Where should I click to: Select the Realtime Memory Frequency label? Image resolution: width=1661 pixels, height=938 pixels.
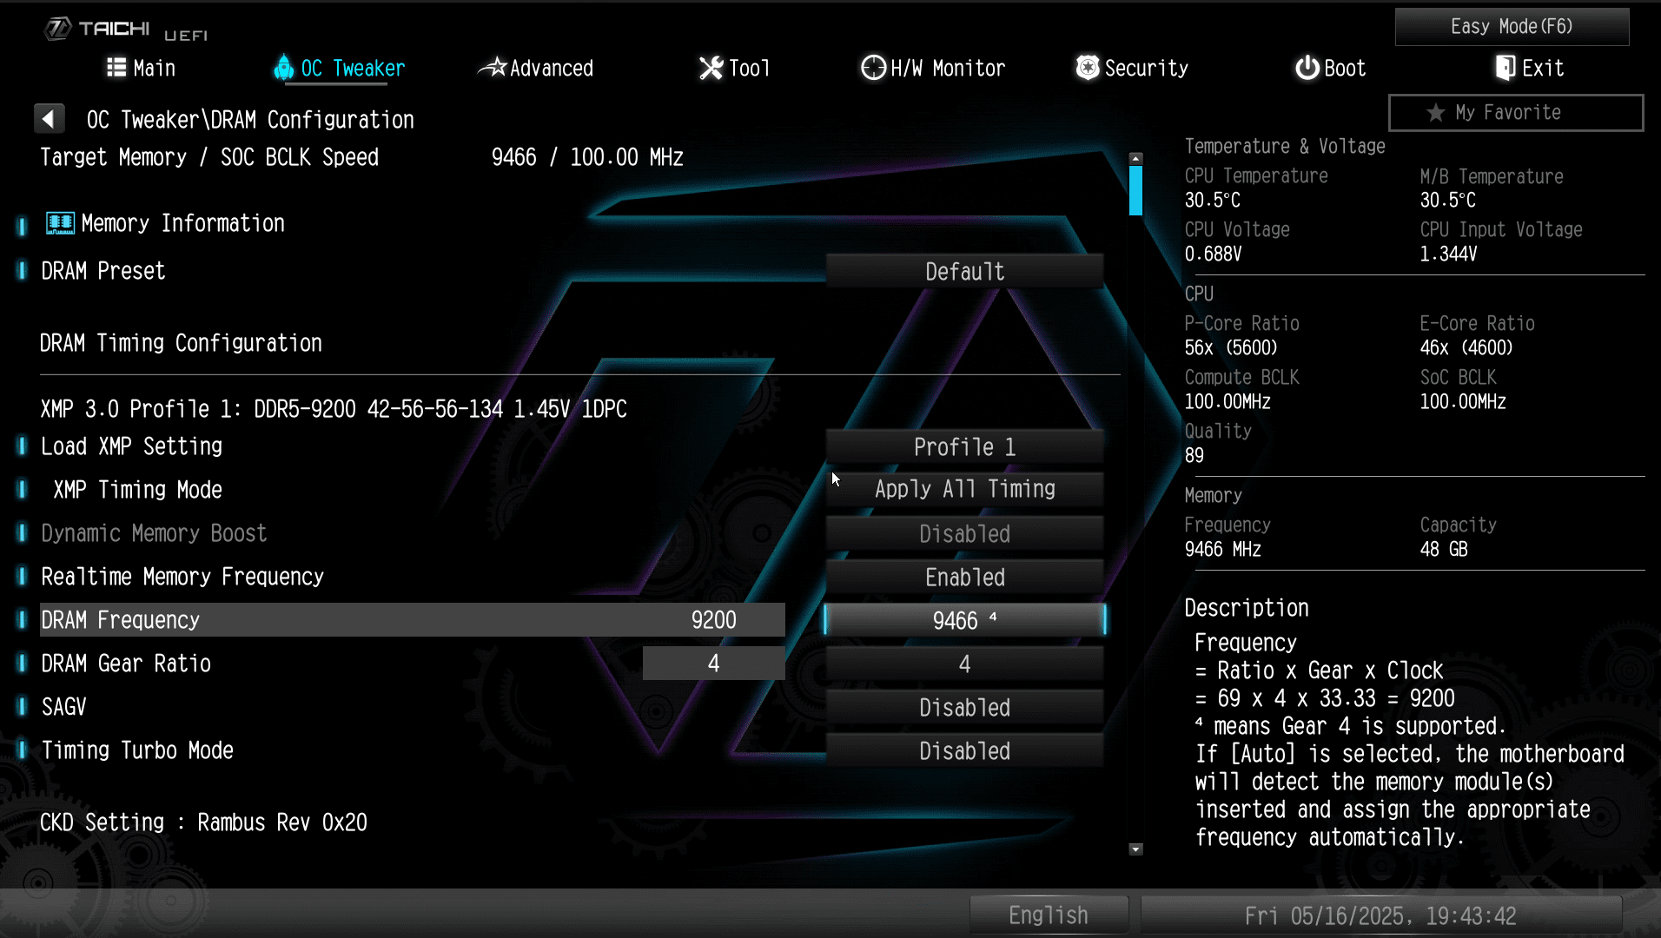point(182,577)
